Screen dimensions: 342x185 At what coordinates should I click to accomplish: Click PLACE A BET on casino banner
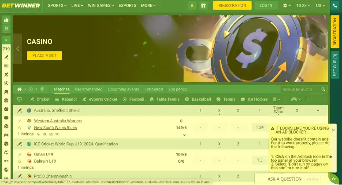[45, 55]
